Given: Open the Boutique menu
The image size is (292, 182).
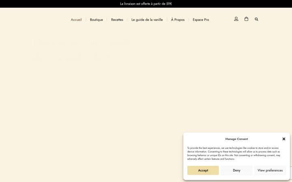Looking at the screenshot, I should (96, 20).
